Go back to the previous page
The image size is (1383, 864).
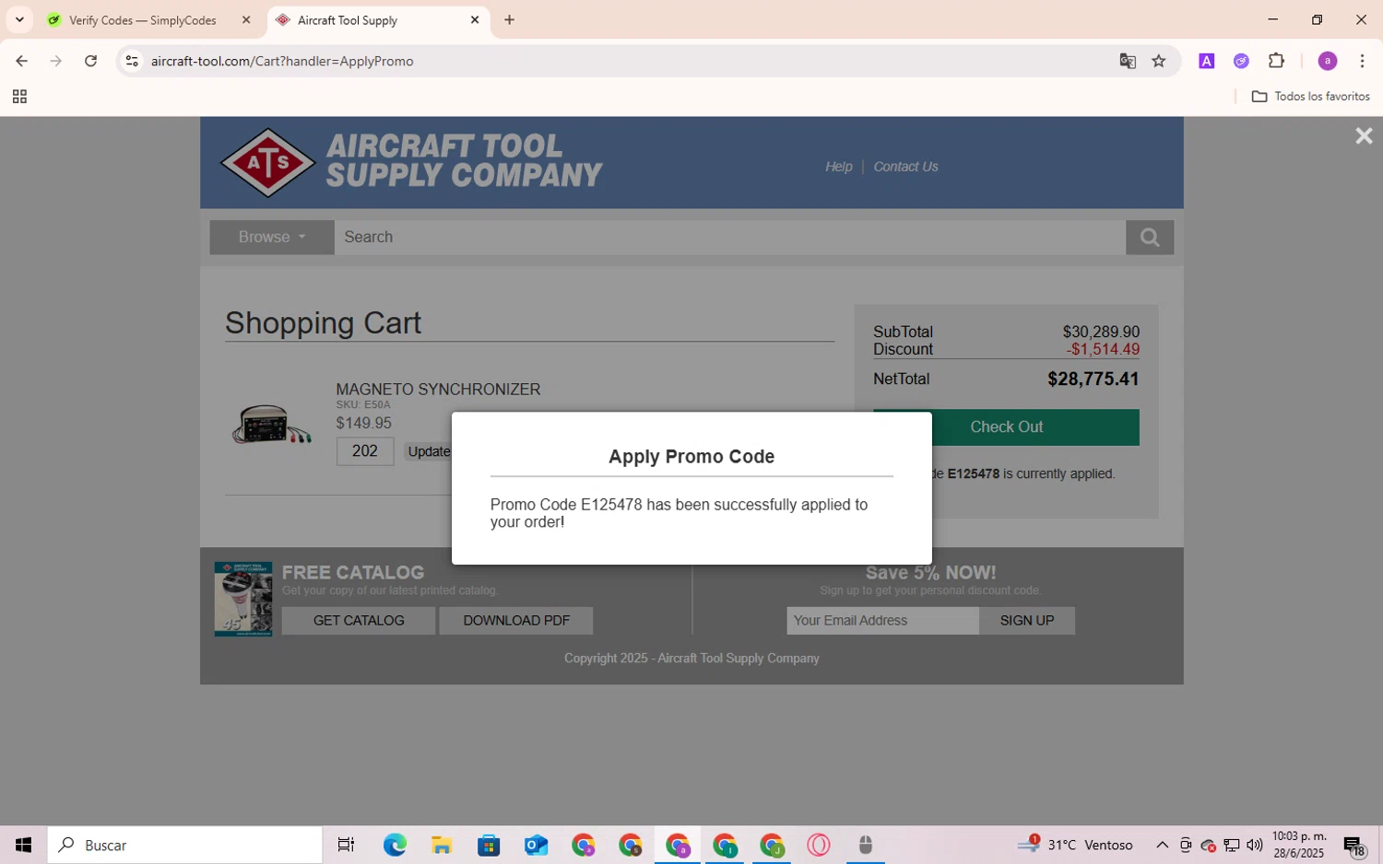21,61
